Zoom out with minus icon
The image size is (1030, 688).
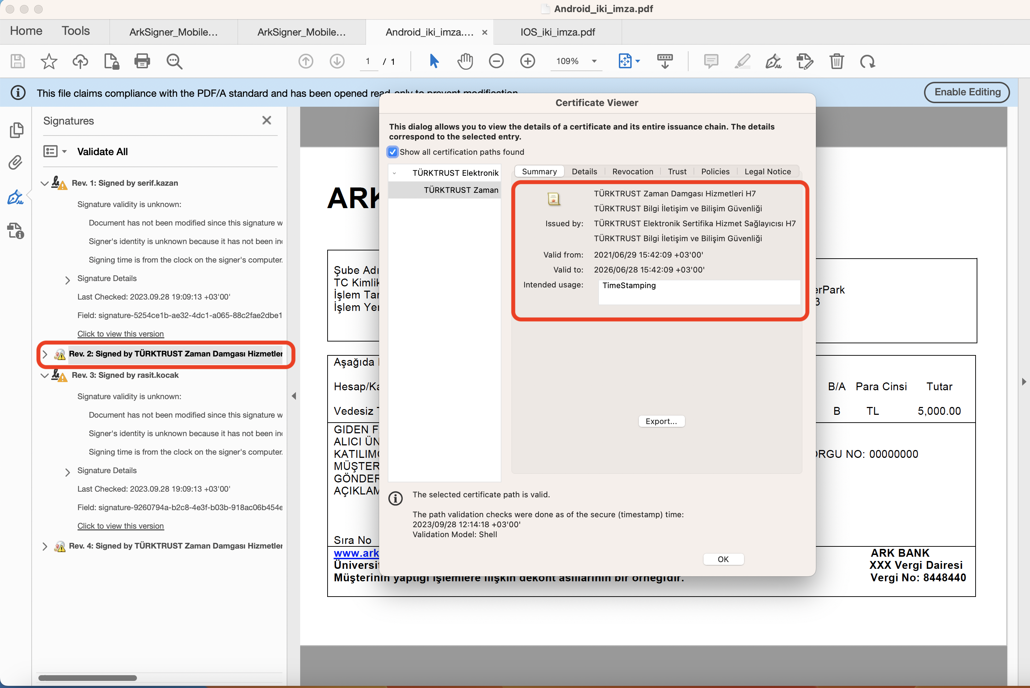pyautogui.click(x=496, y=61)
